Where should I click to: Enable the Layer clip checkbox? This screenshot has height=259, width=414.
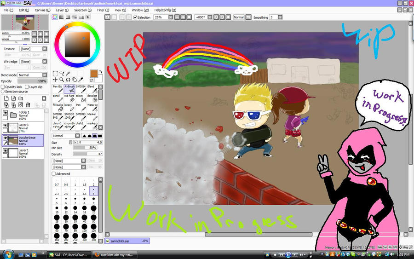click(27, 87)
